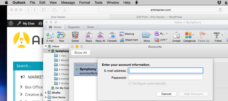Click Safari iCloud tabs button
Viewport: 228px width, 101px height.
[x=54, y=10]
